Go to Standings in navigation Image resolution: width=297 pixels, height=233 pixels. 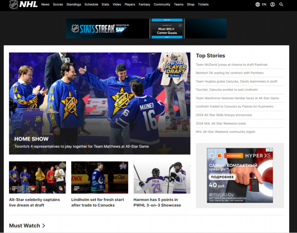point(74,4)
